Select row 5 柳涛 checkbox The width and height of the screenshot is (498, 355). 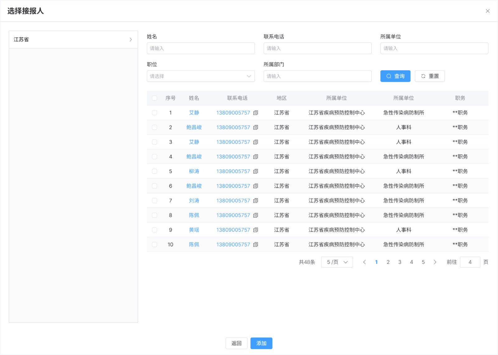click(154, 171)
